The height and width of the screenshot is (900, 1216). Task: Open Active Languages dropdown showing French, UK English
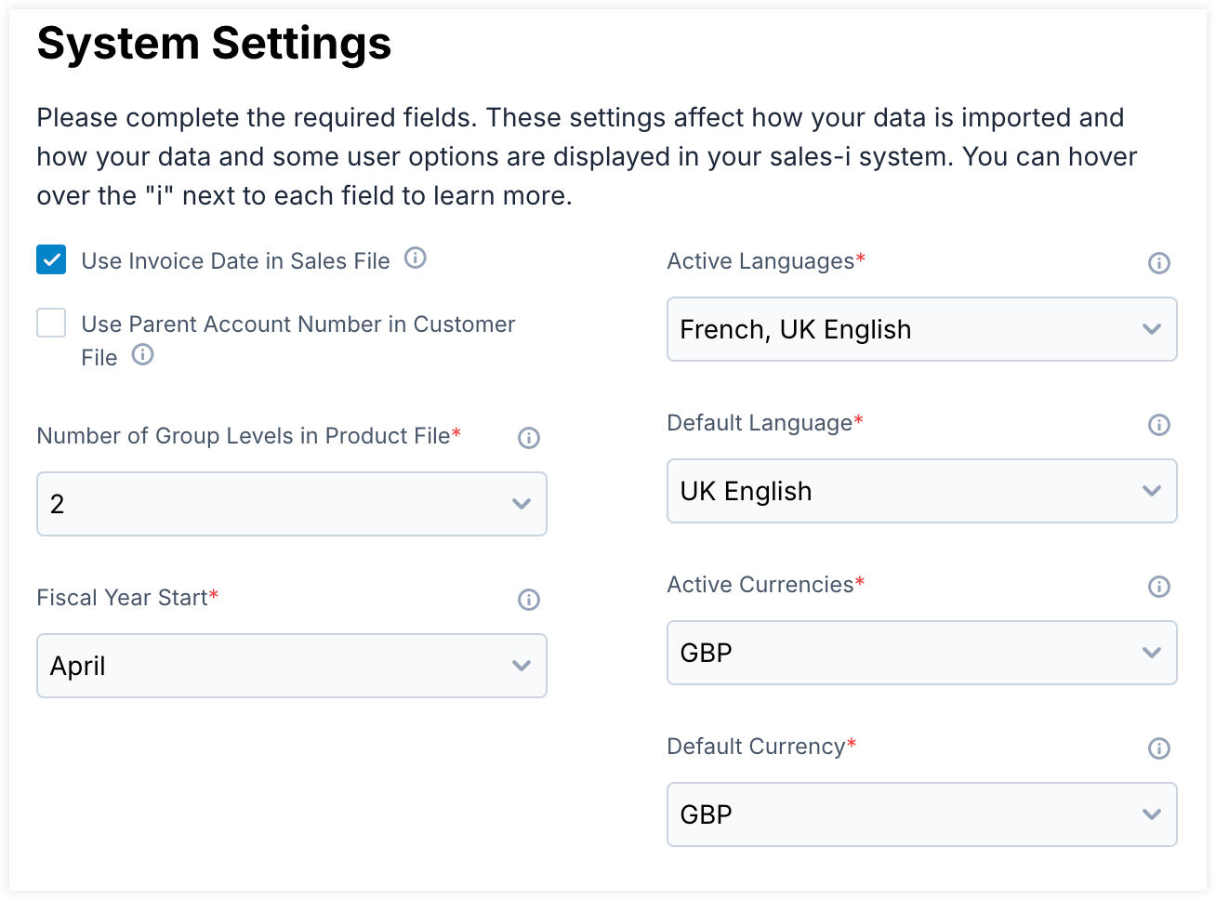point(921,329)
